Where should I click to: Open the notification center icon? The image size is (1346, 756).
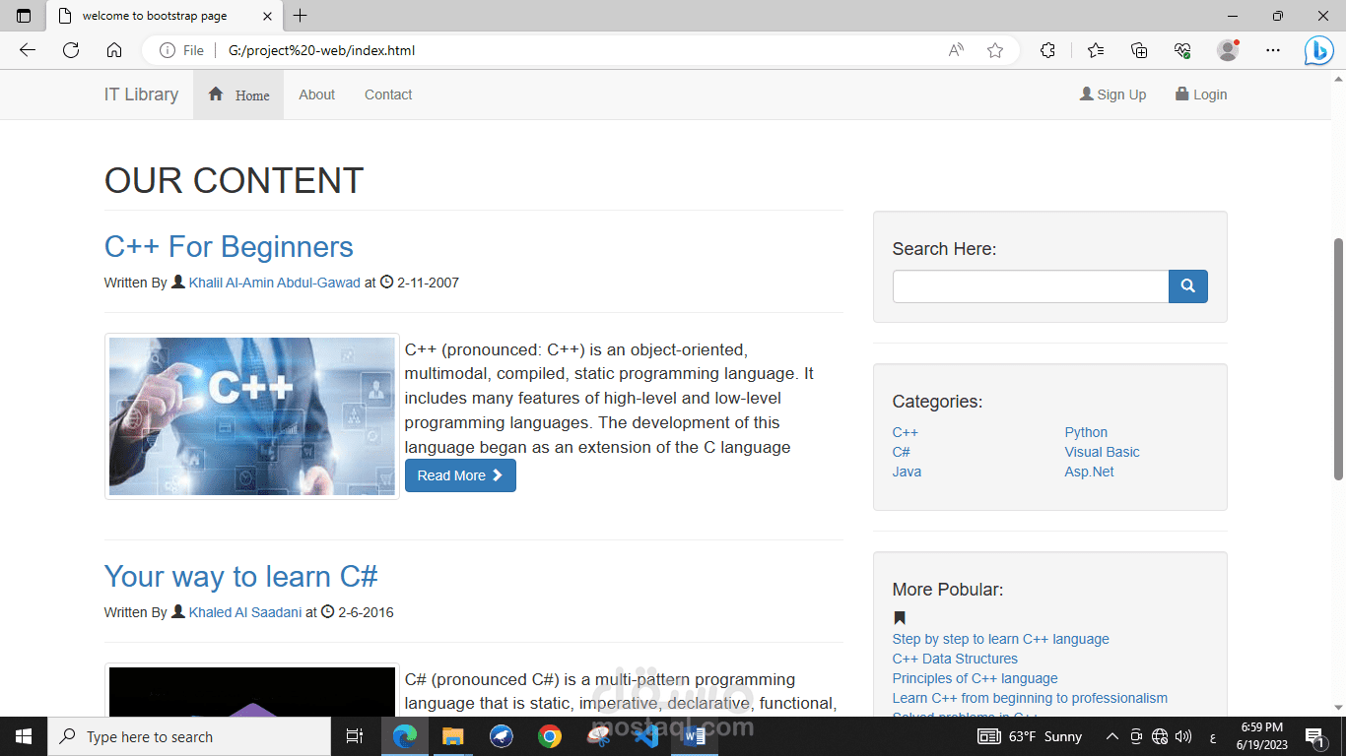point(1313,736)
